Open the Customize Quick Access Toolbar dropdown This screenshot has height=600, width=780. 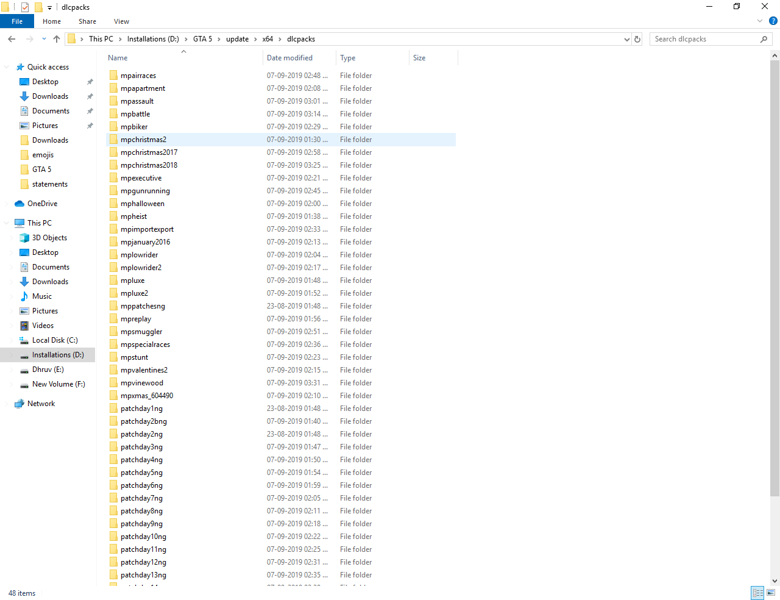(x=49, y=7)
